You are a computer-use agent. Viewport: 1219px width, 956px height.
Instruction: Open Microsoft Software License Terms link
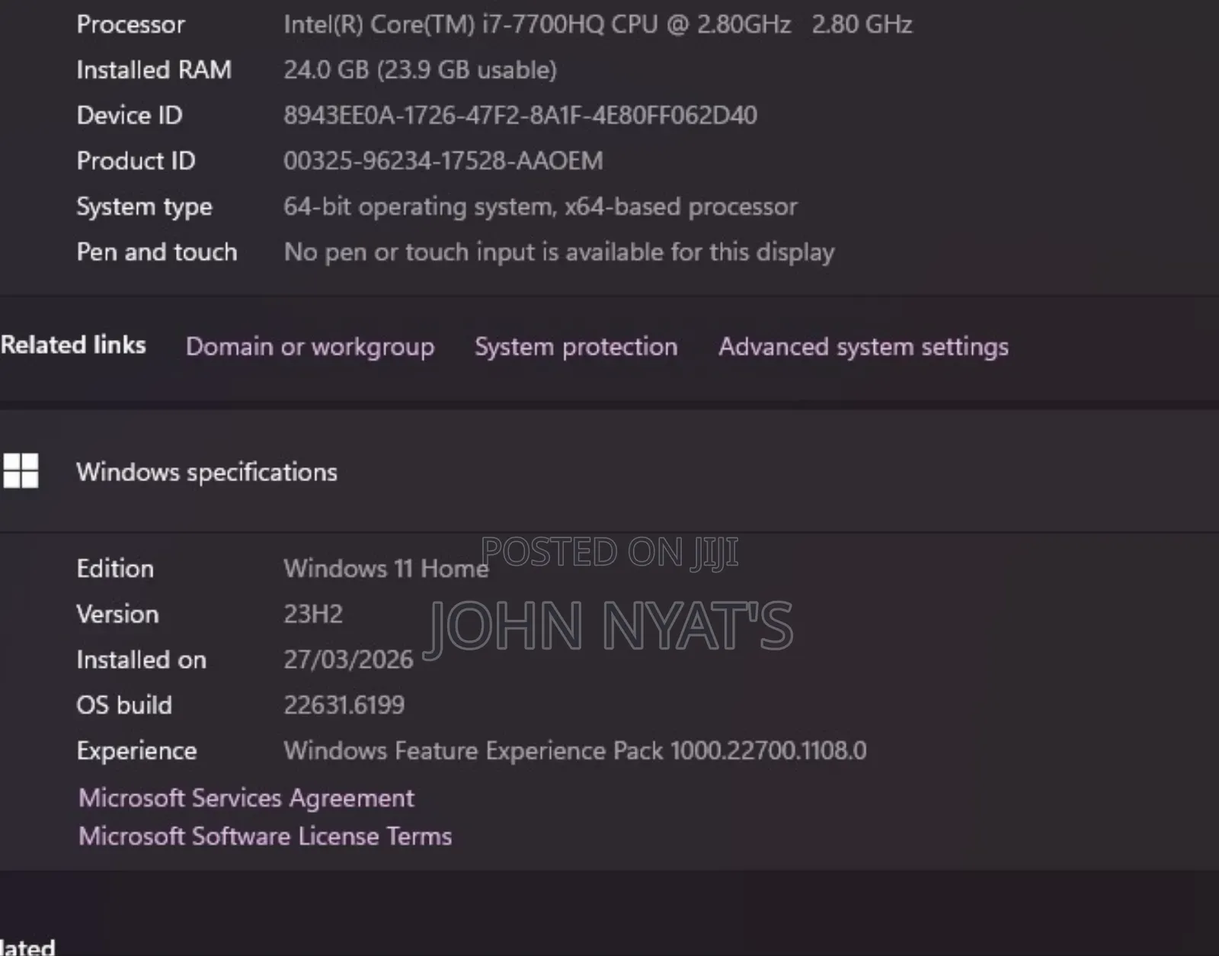click(x=265, y=836)
